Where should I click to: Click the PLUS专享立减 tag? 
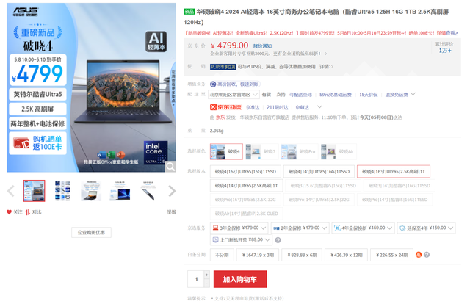click(x=223, y=67)
